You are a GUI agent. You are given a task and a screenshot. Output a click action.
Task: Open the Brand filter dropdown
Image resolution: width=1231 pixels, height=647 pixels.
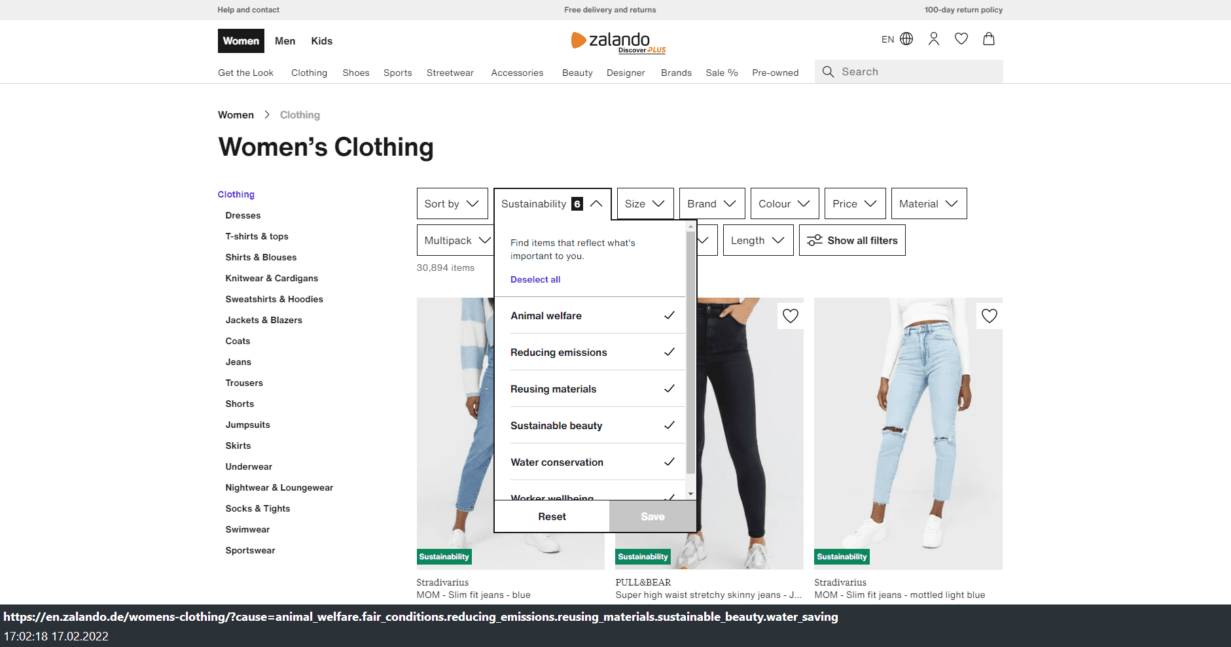click(712, 203)
